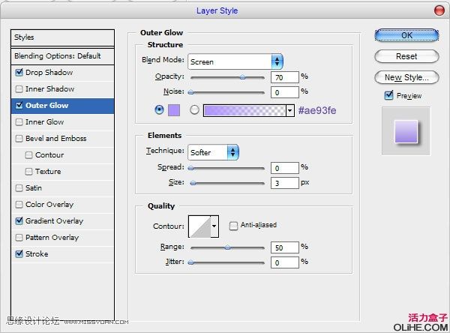Click the Jitter slider handle
Viewport: 450px width, 333px height.
pos(190,262)
